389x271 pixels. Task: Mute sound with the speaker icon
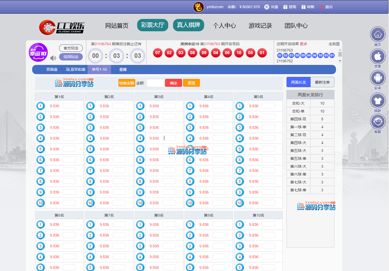pyautogui.click(x=53, y=58)
